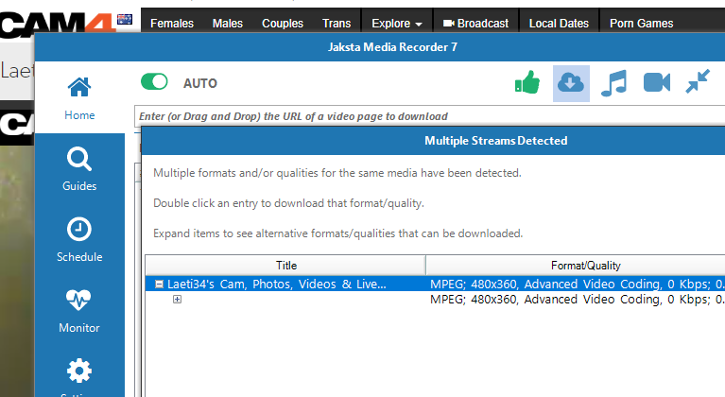
Task: Open the Schedule clock section
Action: coord(79,239)
